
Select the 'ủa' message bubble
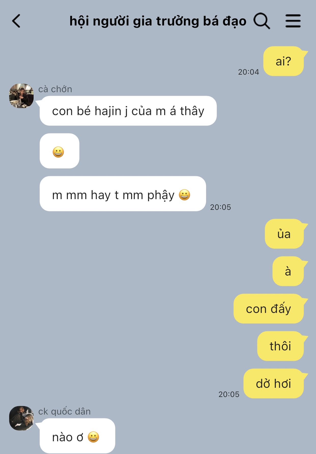point(285,234)
